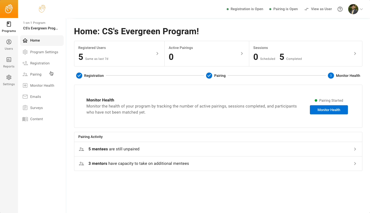Select step 3 Monitor Health in stepper
Screen dimensions: 370x213
click(x=331, y=76)
